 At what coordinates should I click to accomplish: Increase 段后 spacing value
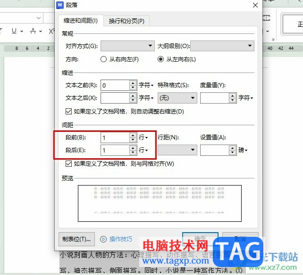pyautogui.click(x=133, y=148)
